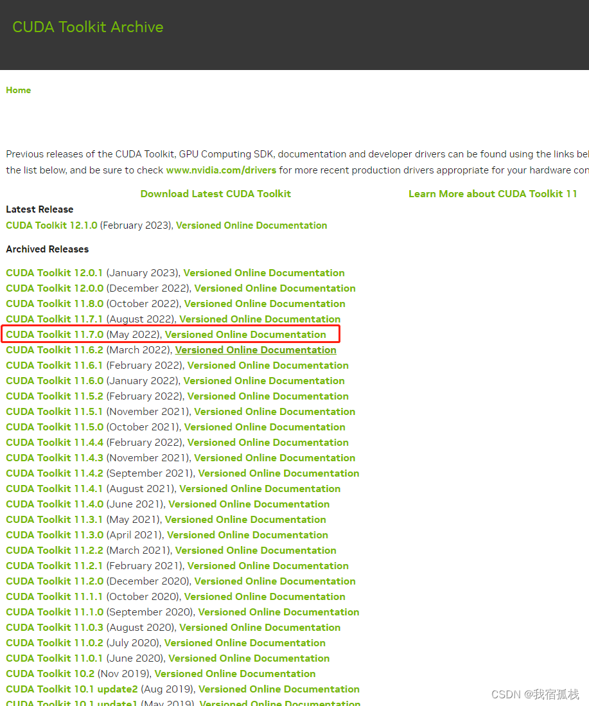Open Versioned Online Documentation for 11.3.1
The height and width of the screenshot is (706, 589).
tap(245, 520)
